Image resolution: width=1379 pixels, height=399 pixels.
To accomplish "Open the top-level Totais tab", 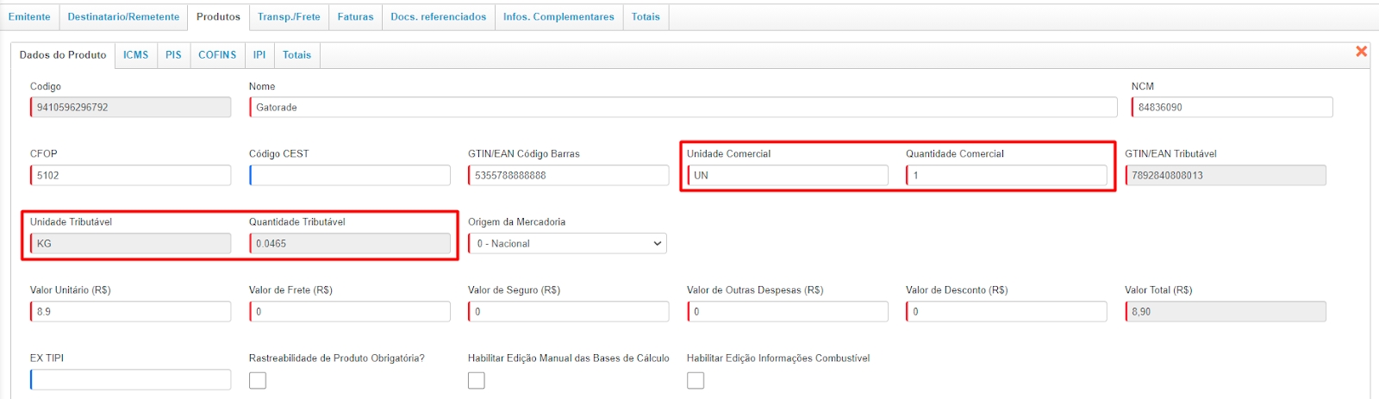I will coord(646,16).
